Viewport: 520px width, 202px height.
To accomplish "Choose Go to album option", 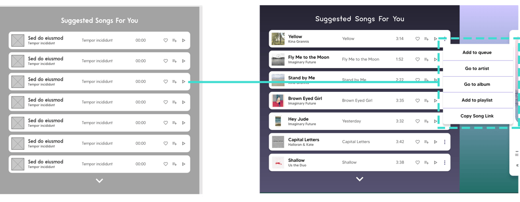I will click(x=477, y=84).
